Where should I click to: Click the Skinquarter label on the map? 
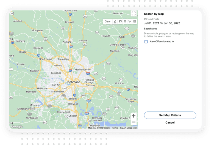[23, 109]
